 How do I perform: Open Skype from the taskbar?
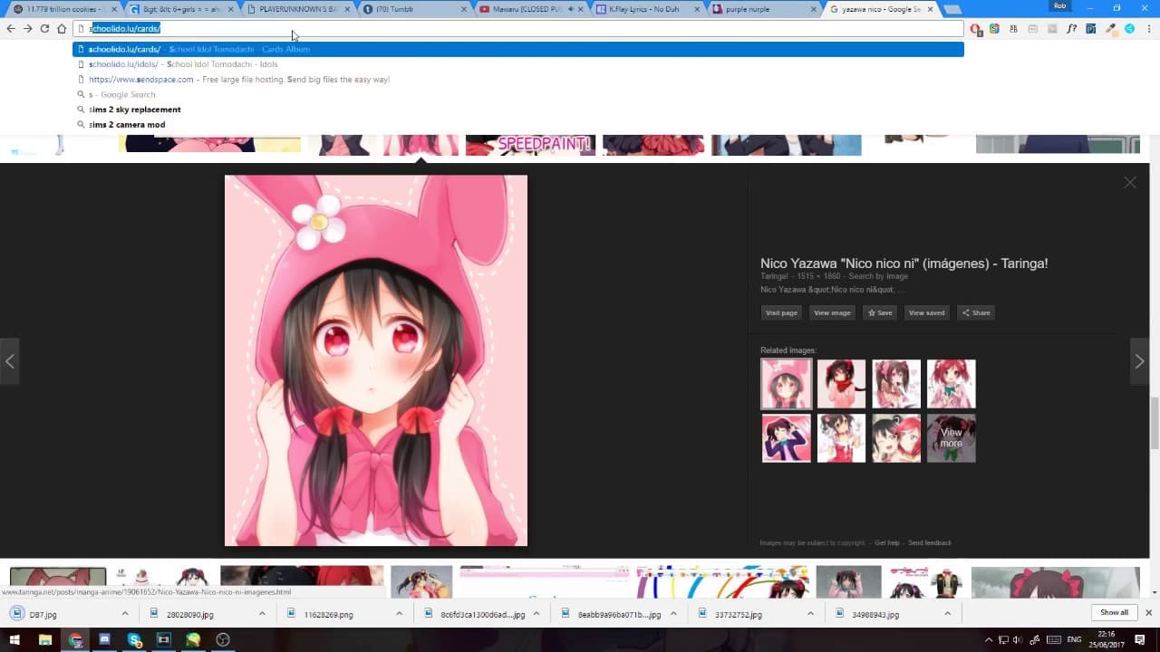[134, 639]
